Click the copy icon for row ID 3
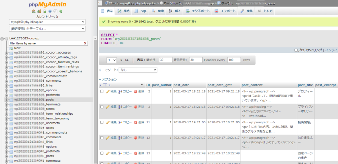338x164 pixels. pyautogui.click(x=120, y=107)
